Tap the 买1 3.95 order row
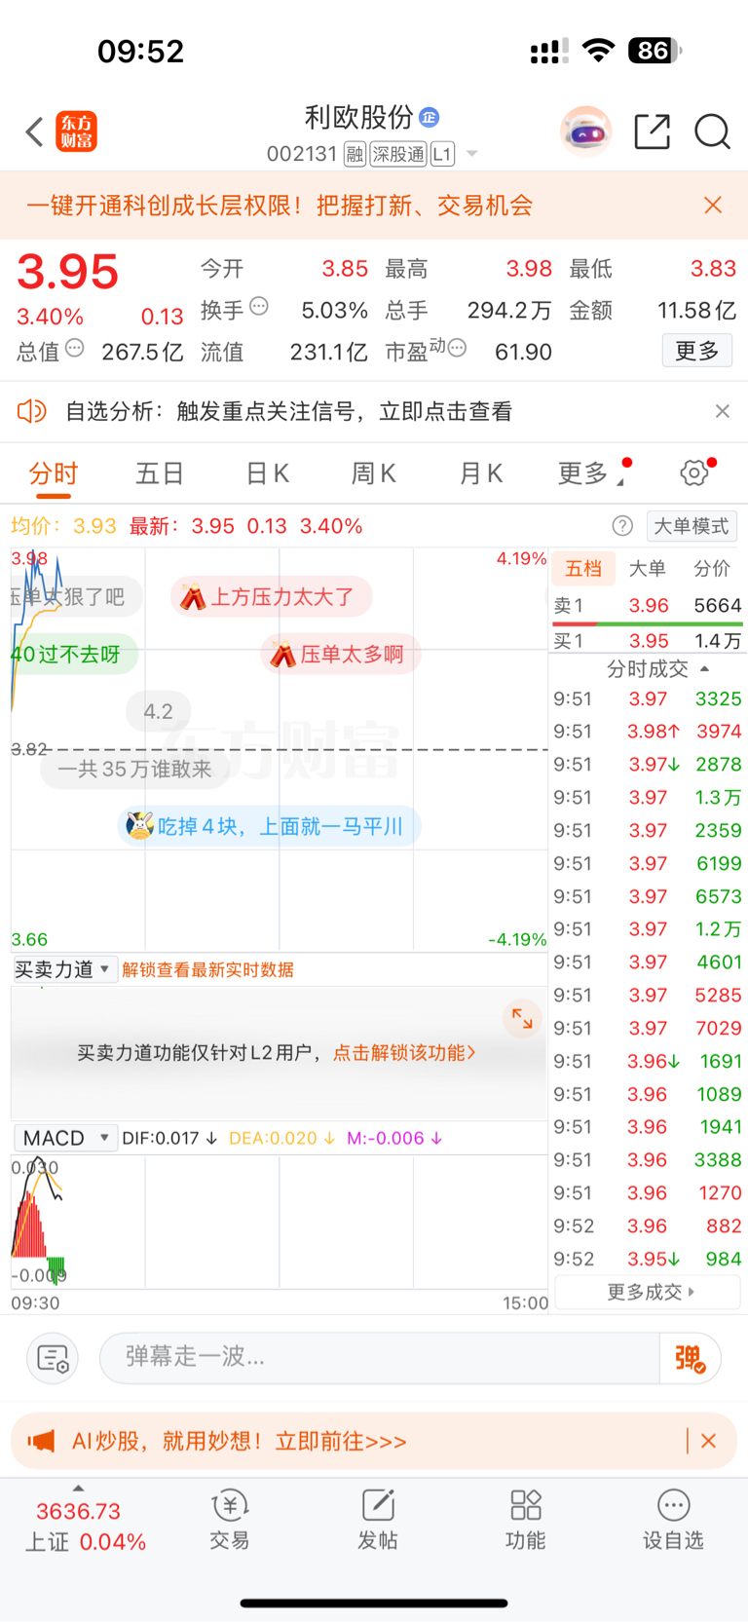The height and width of the screenshot is (1622, 748). point(648,640)
